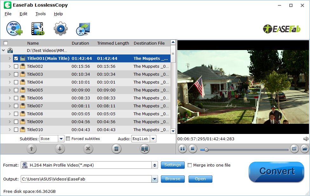310x196 pixels.
Task: Click the Blu-ray disc icon of source row
Action: (x=10, y=51)
